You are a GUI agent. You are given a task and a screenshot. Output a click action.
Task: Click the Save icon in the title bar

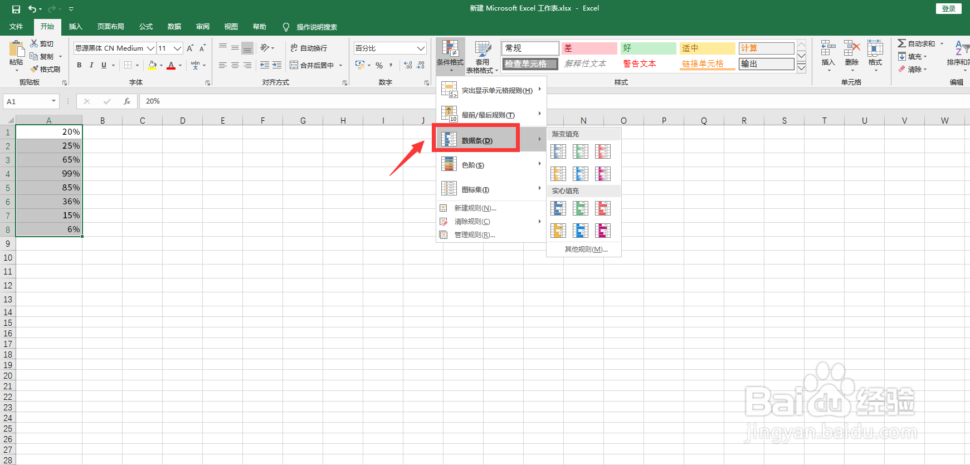(x=16, y=9)
